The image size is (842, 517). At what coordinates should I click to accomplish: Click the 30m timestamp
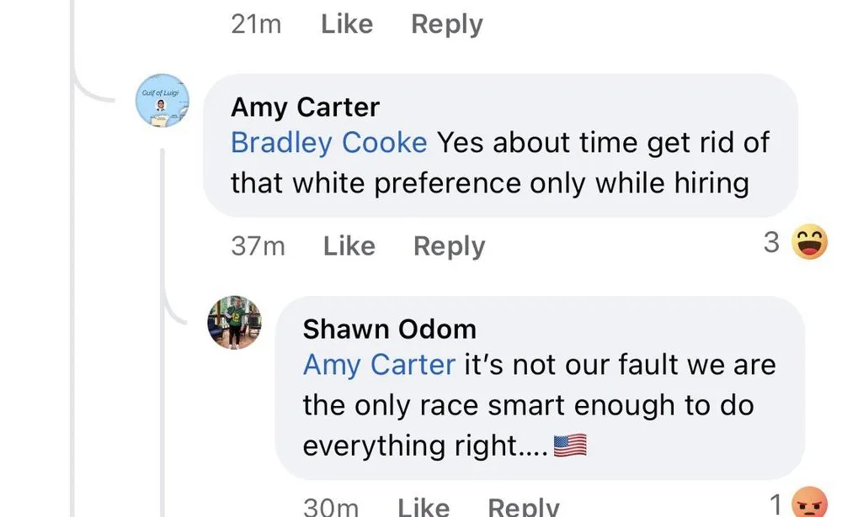[331, 507]
